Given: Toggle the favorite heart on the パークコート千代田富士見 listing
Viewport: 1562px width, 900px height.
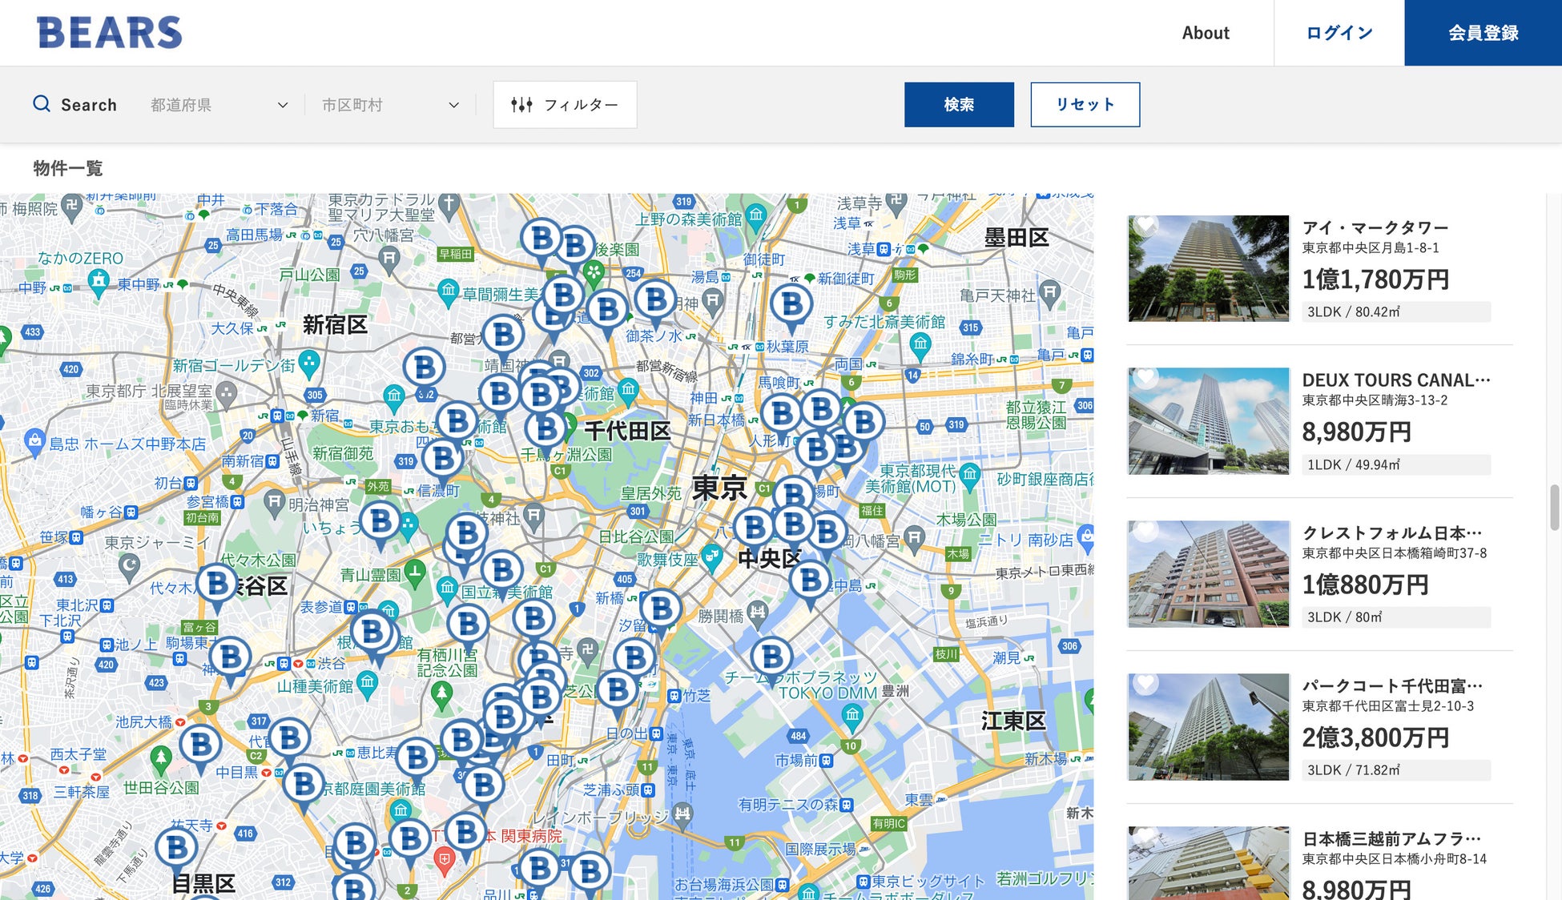Looking at the screenshot, I should coord(1146,683).
